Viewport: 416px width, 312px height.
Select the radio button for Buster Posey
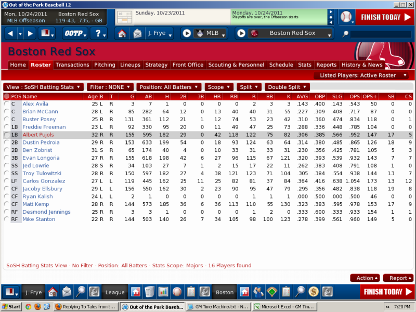pos(6,120)
